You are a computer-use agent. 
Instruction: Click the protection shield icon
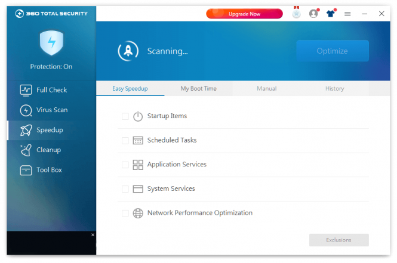52,42
